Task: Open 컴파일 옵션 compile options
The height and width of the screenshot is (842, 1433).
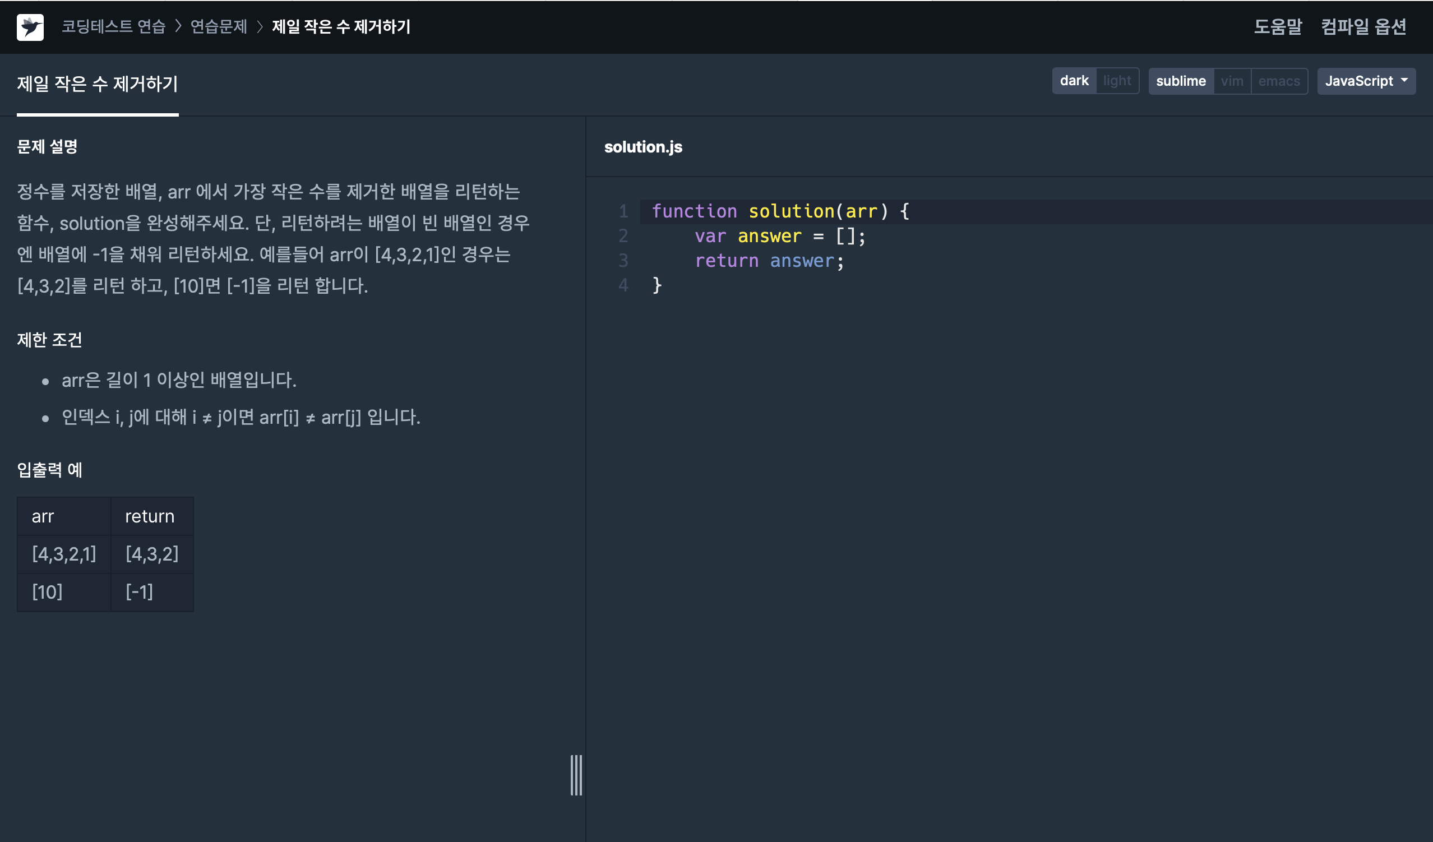Action: click(x=1363, y=27)
